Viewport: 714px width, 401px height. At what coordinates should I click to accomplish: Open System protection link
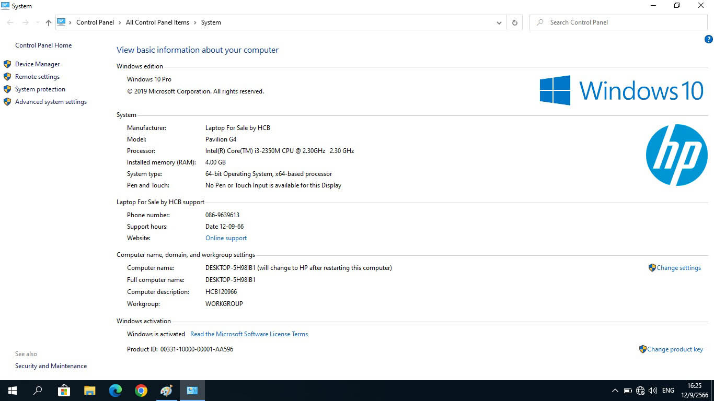40,89
